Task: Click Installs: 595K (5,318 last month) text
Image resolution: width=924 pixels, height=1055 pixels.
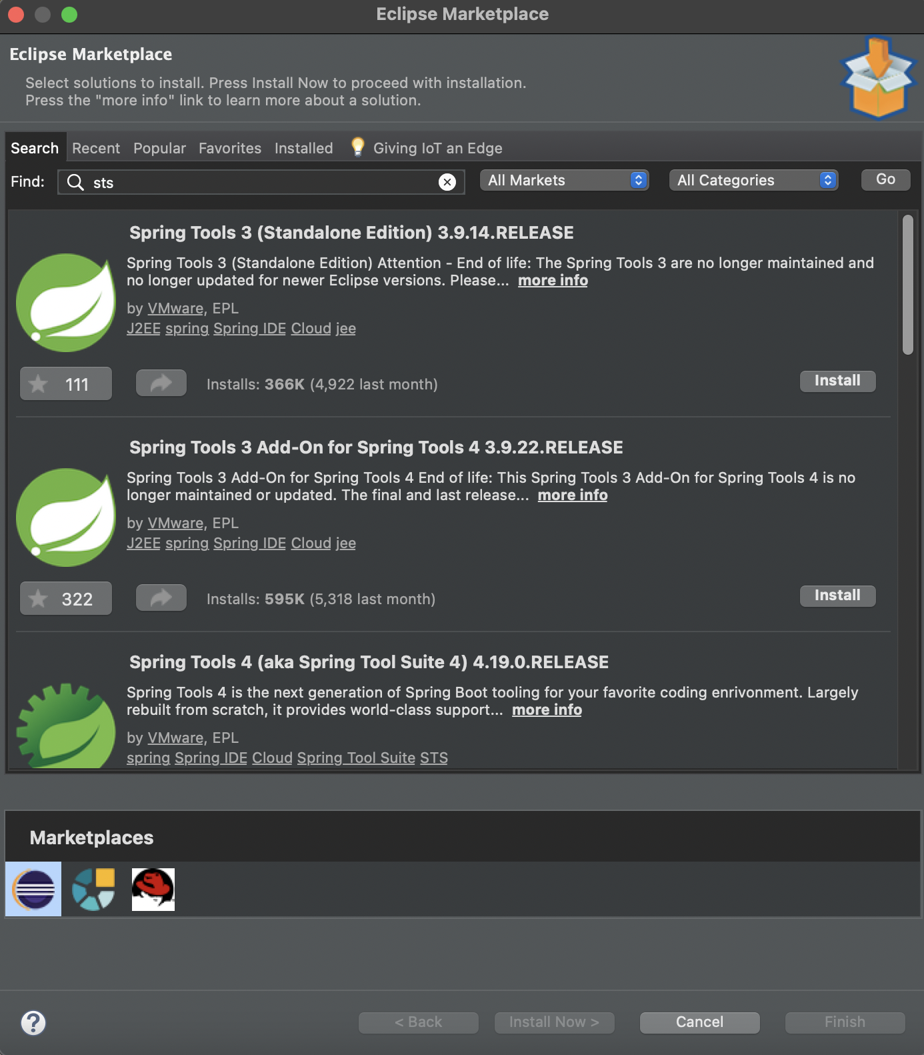Action: coord(321,600)
